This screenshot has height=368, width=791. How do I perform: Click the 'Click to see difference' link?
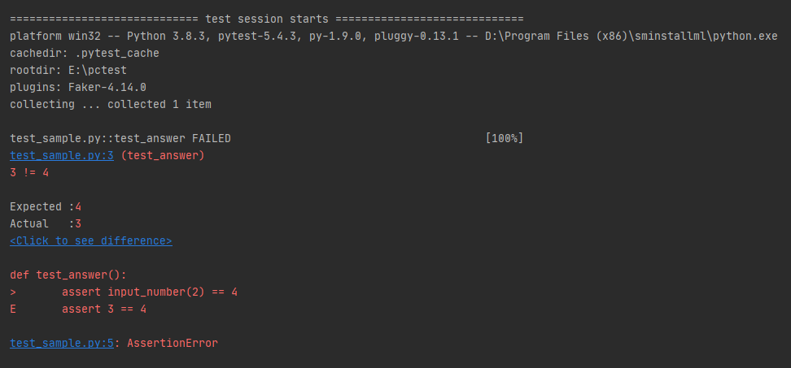coord(90,240)
